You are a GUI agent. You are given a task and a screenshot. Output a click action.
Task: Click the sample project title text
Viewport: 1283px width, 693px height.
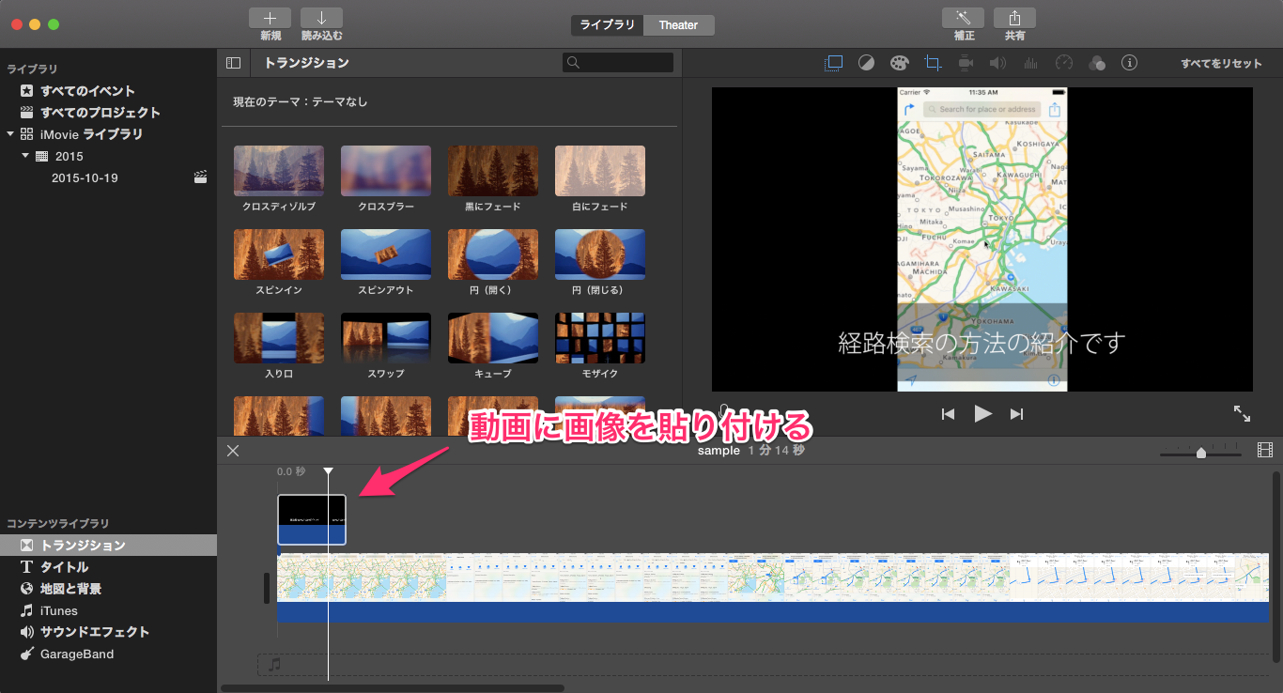coord(719,451)
